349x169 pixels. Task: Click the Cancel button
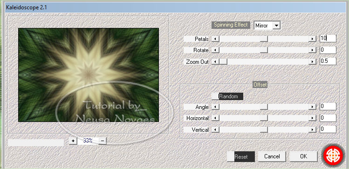(x=272, y=156)
